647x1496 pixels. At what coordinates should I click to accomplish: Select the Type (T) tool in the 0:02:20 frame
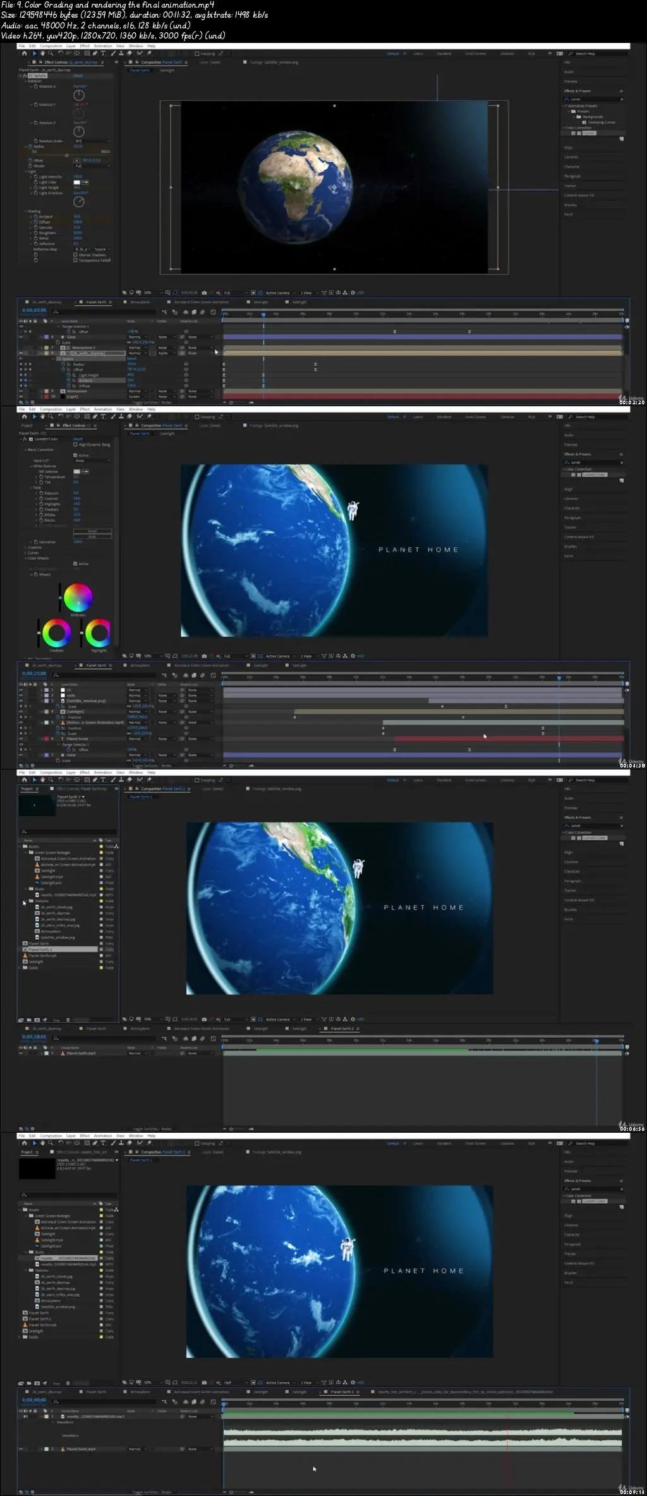[103, 54]
